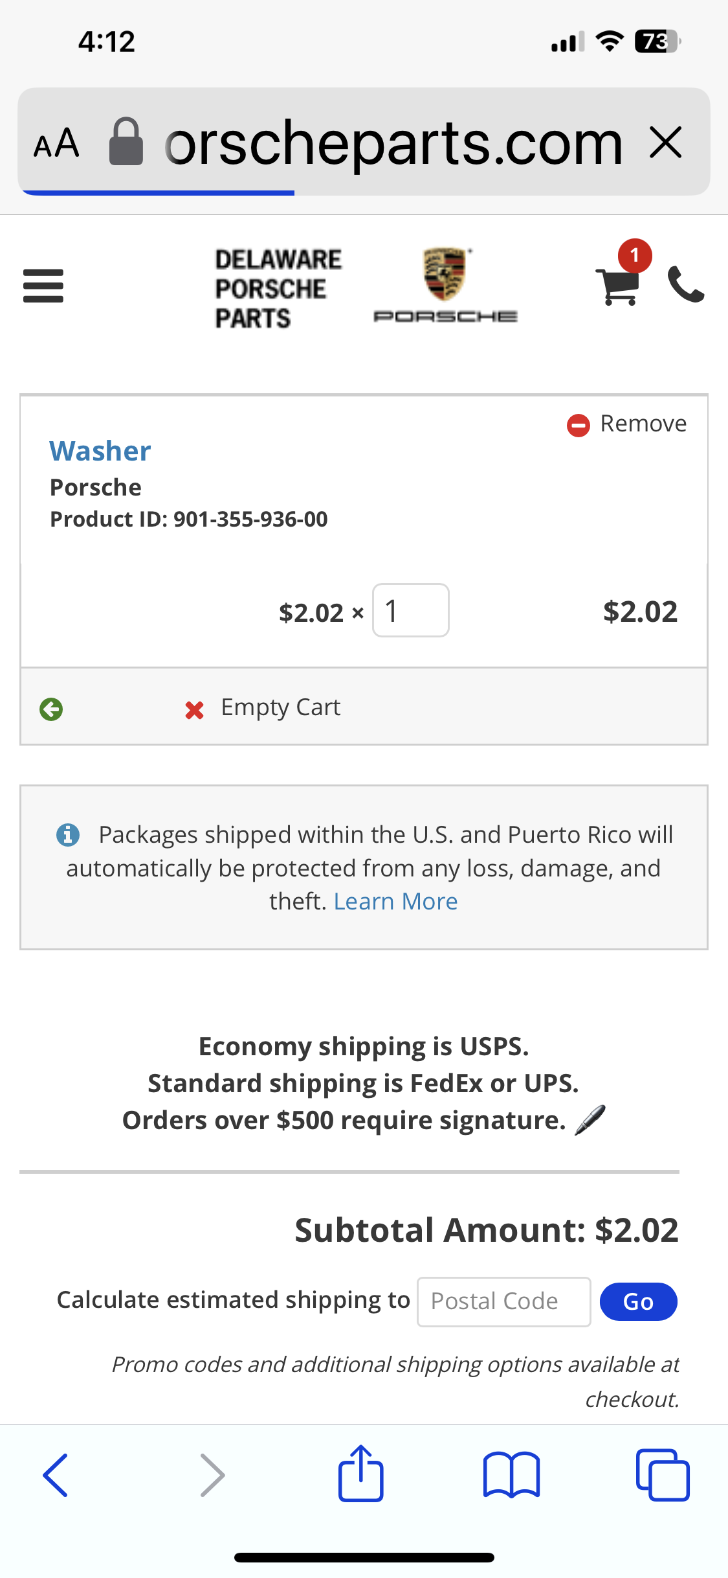Open the AA reader options menu
Viewport: 728px width, 1578px height.
coord(56,143)
